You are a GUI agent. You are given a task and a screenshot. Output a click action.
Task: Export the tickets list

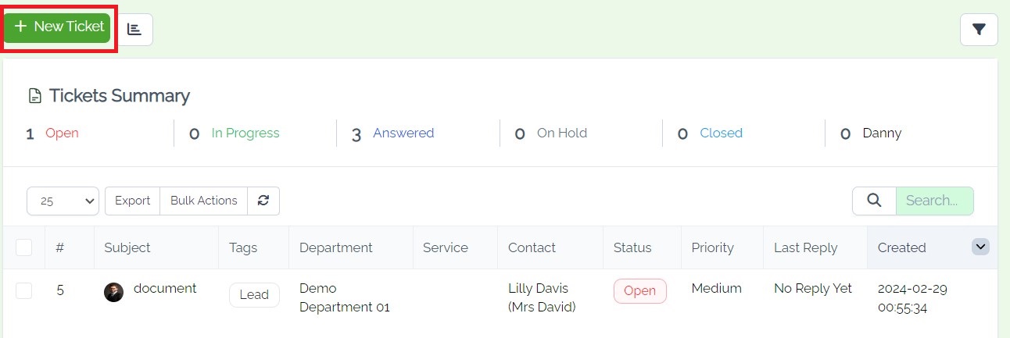point(132,201)
